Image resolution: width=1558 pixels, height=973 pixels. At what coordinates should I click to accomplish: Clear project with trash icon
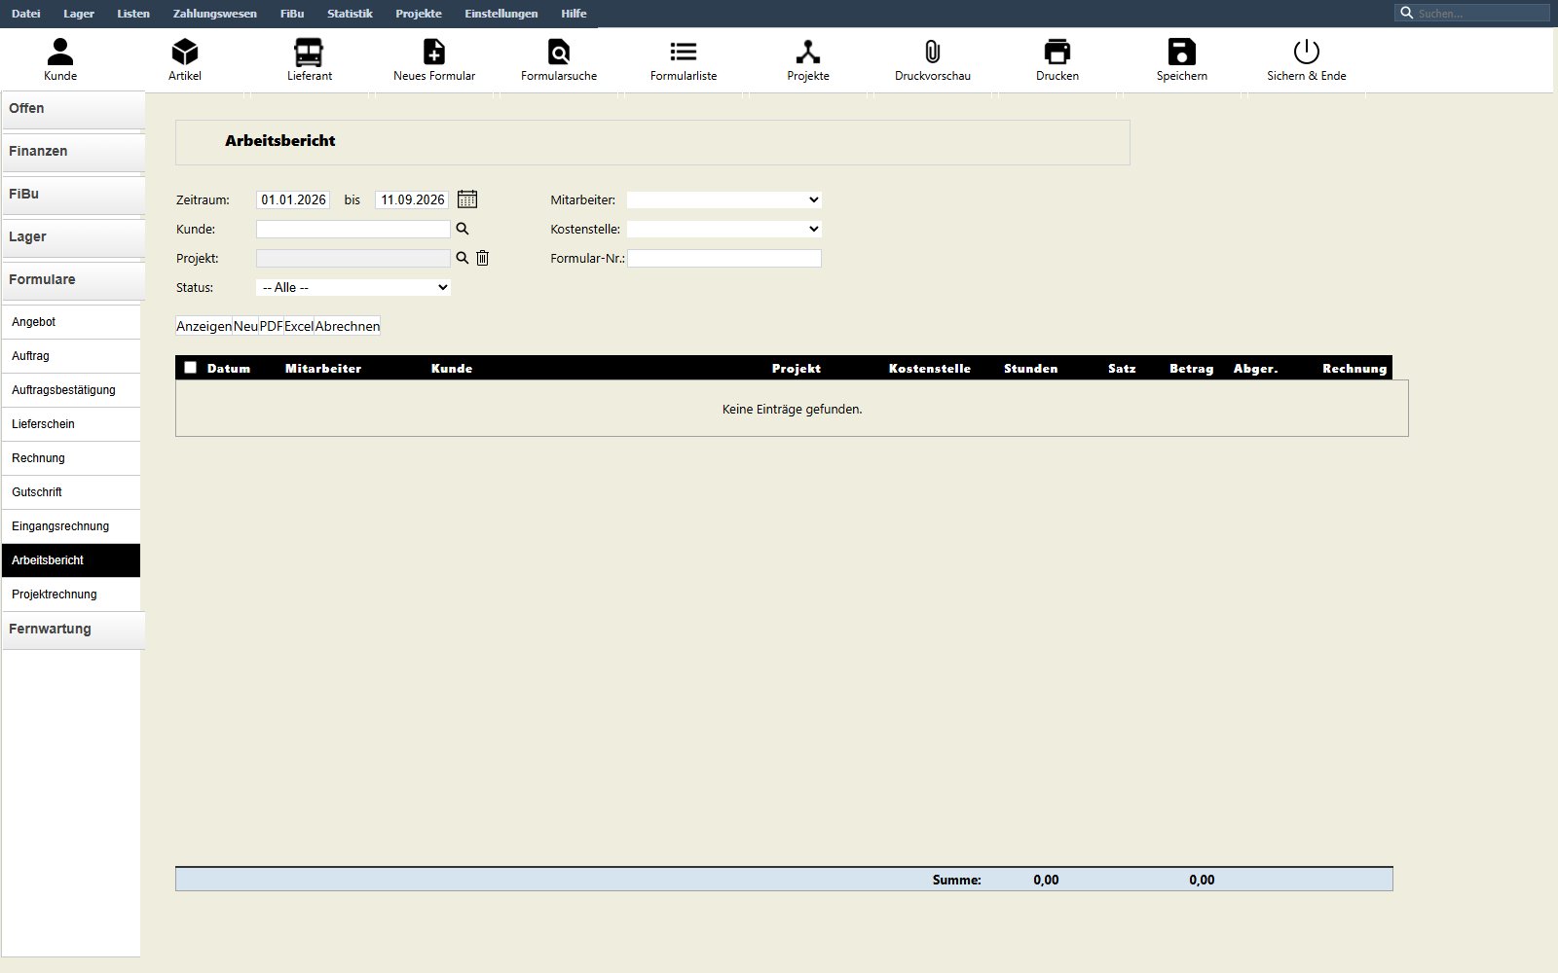482,258
